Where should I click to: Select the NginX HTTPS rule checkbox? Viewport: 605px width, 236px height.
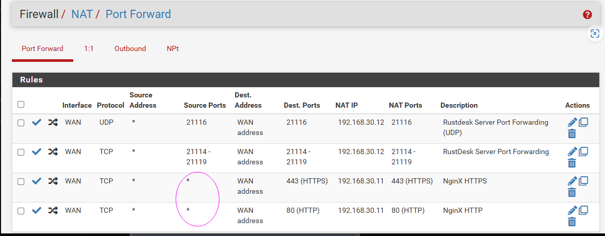(x=21, y=181)
